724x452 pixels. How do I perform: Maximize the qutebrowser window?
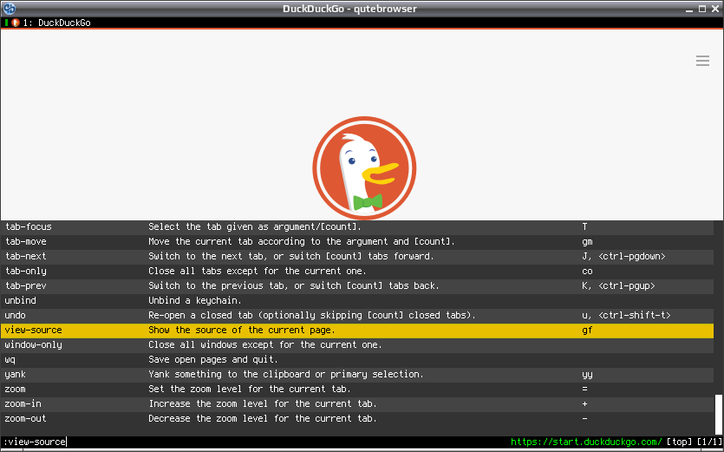click(x=701, y=9)
